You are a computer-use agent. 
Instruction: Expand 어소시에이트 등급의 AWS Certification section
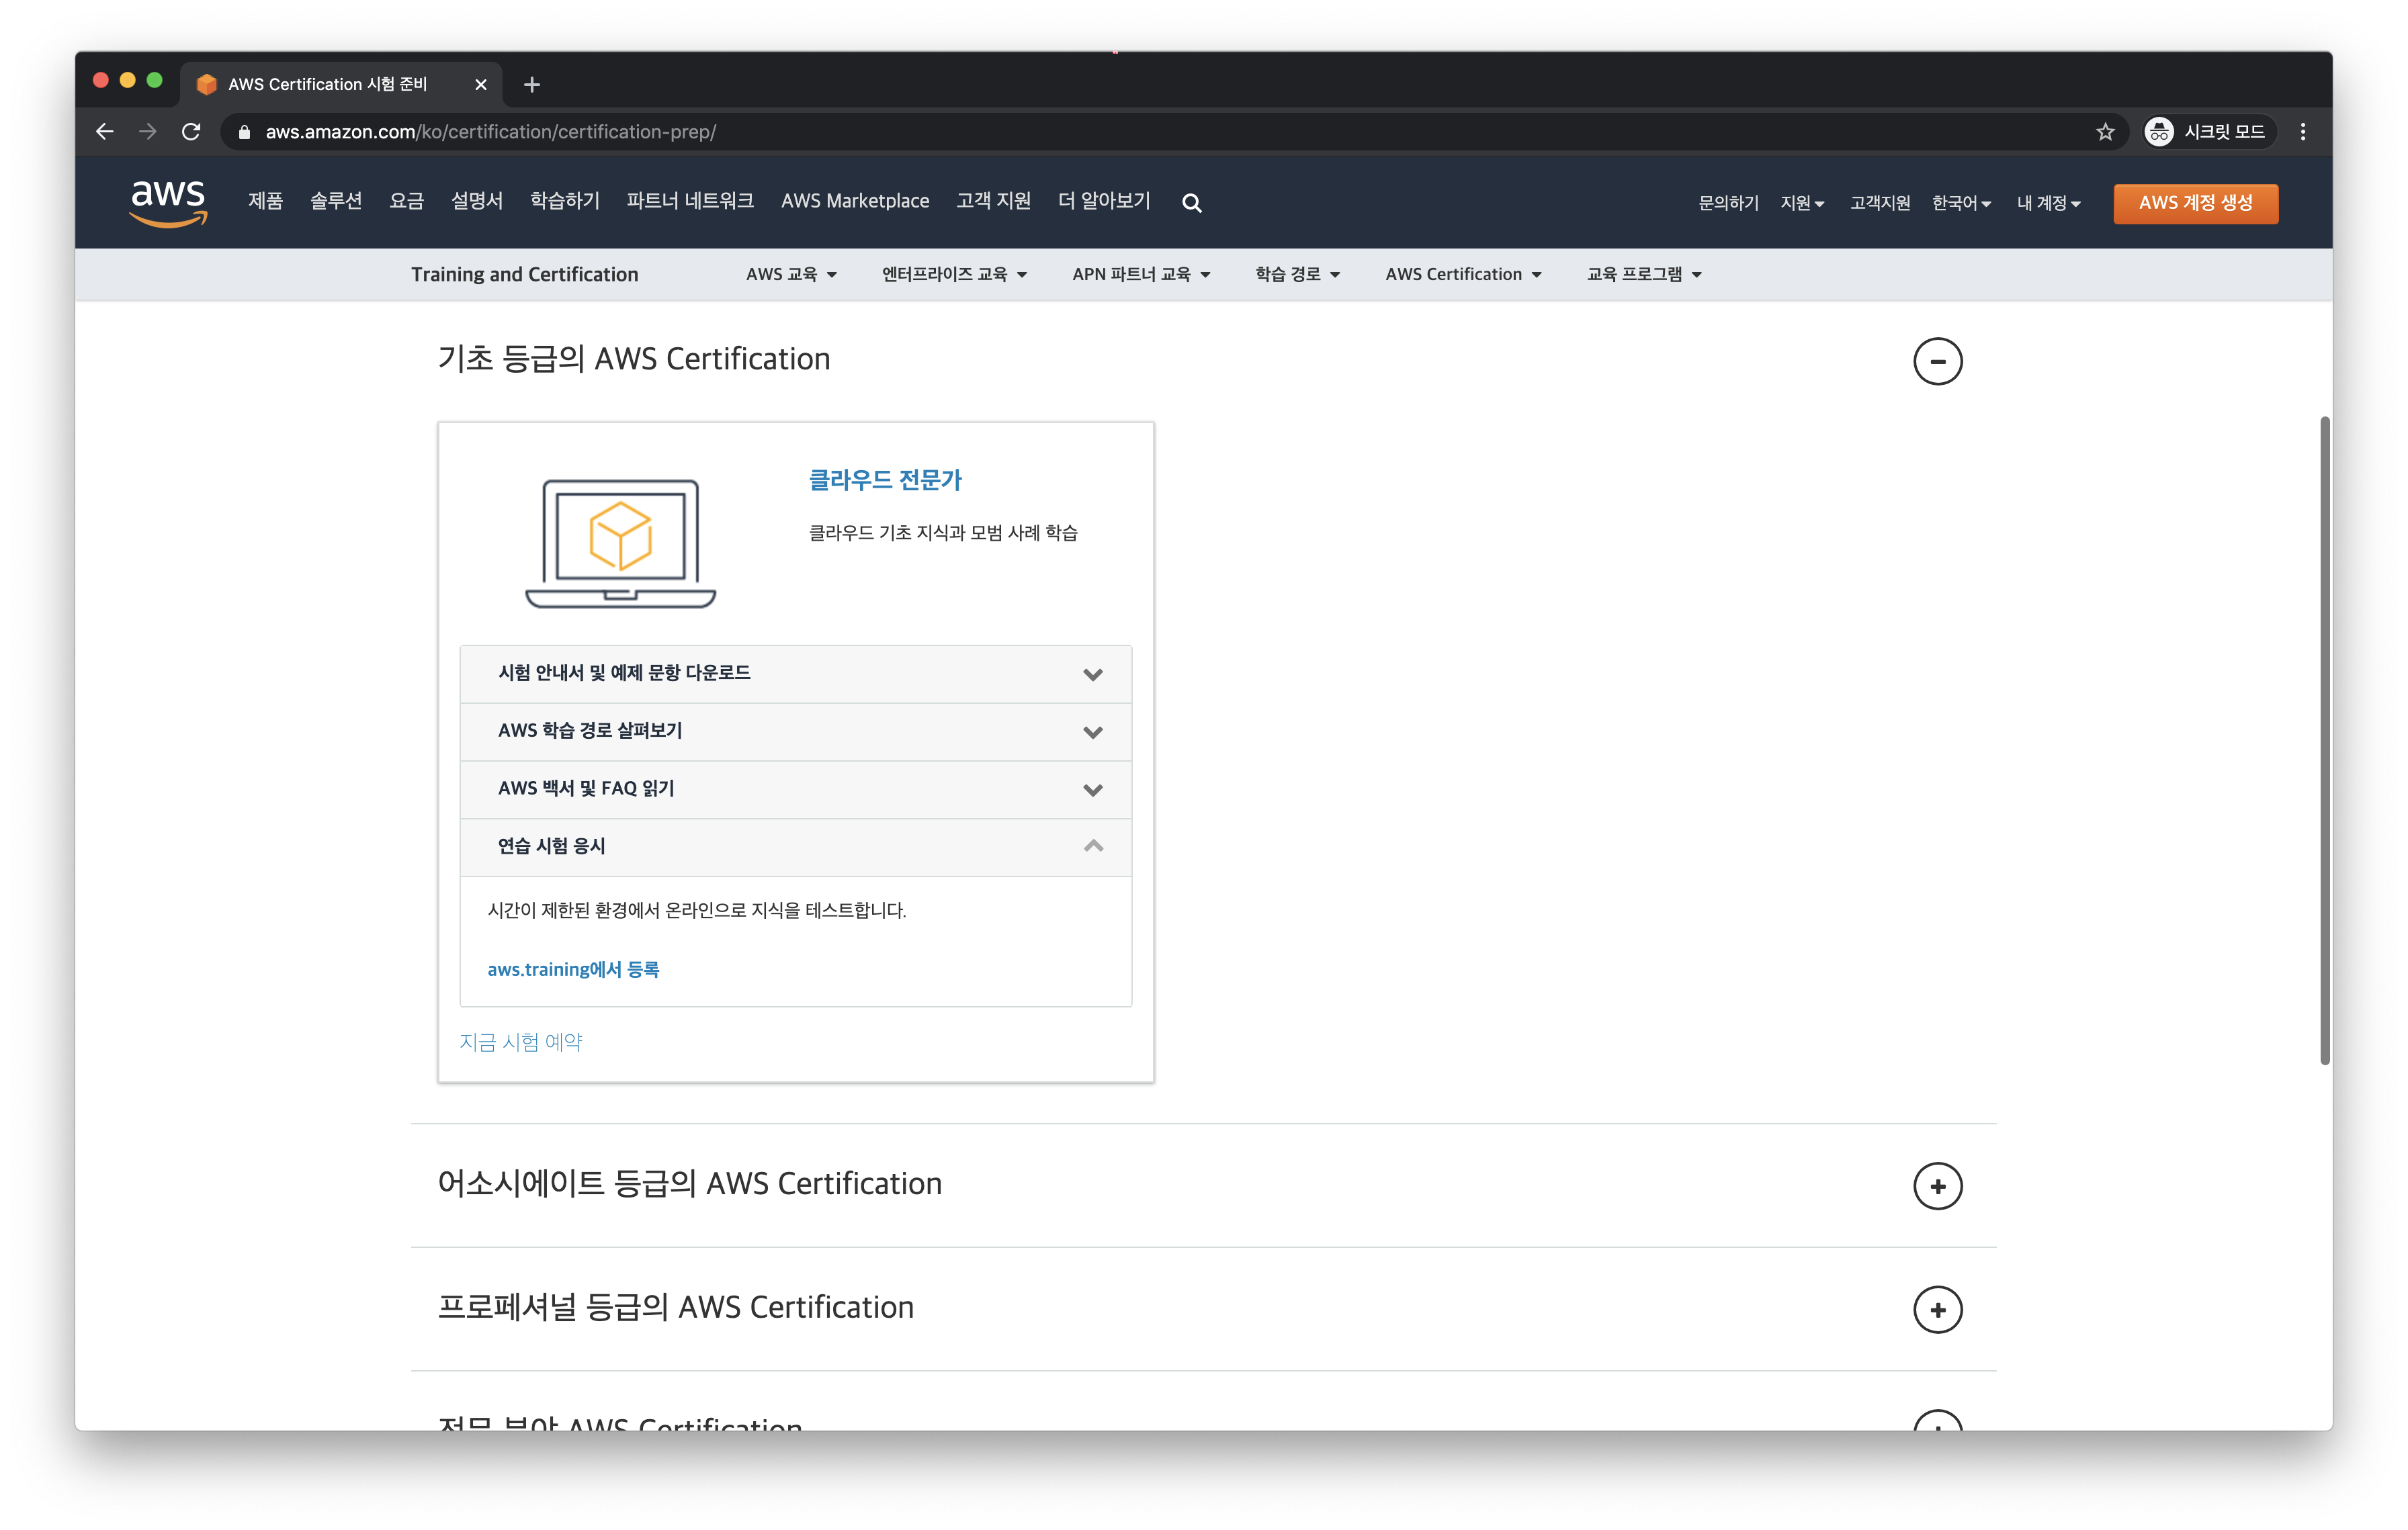[x=1937, y=1186]
